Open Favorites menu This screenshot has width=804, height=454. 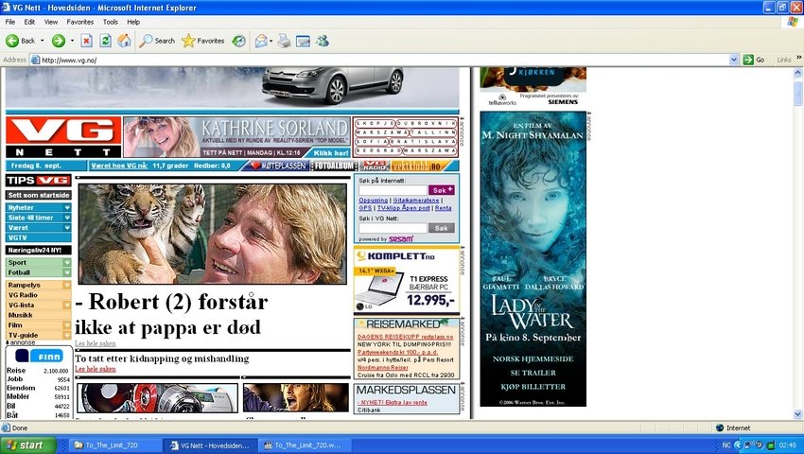tap(80, 22)
